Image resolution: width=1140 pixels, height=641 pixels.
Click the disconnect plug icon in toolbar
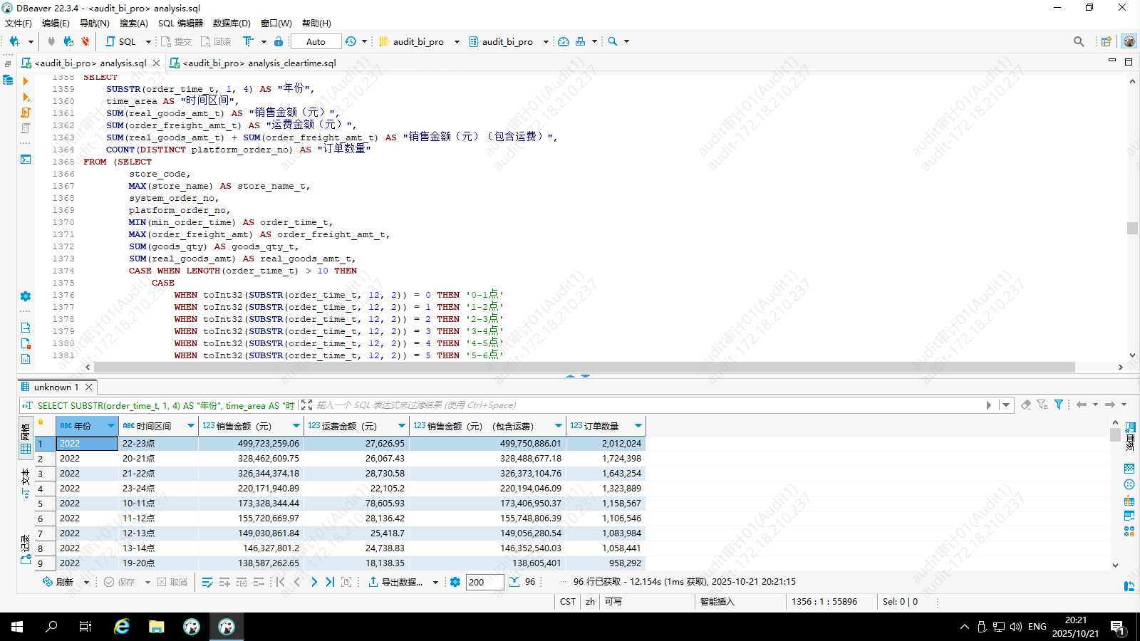point(85,41)
